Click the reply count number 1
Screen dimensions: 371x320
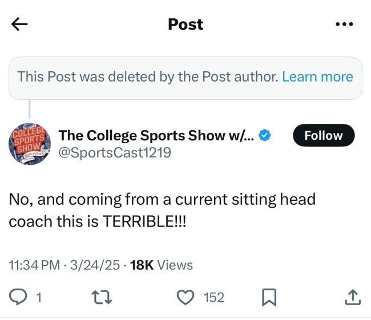click(x=38, y=297)
